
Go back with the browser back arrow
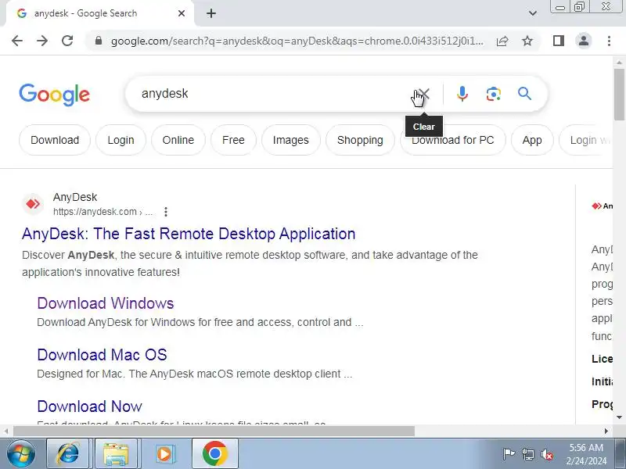[x=17, y=41]
